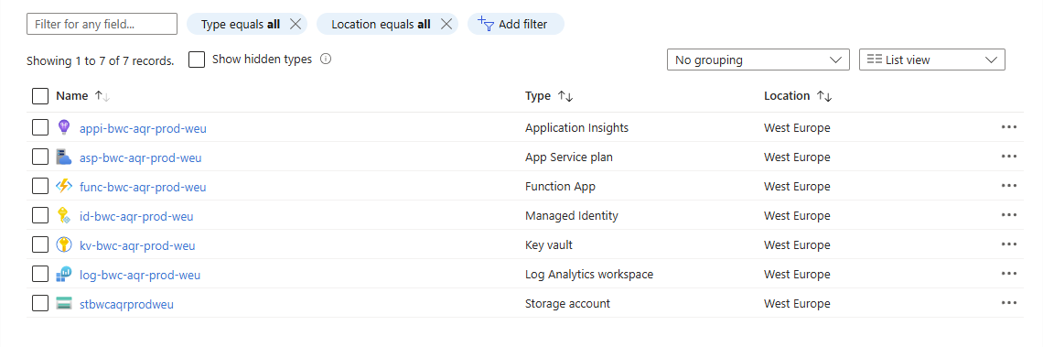
Task: Click the Application Insights lightbulb icon
Action: (64, 127)
